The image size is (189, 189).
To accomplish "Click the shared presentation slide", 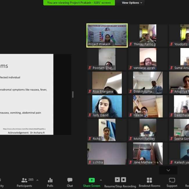I will (27, 94).
